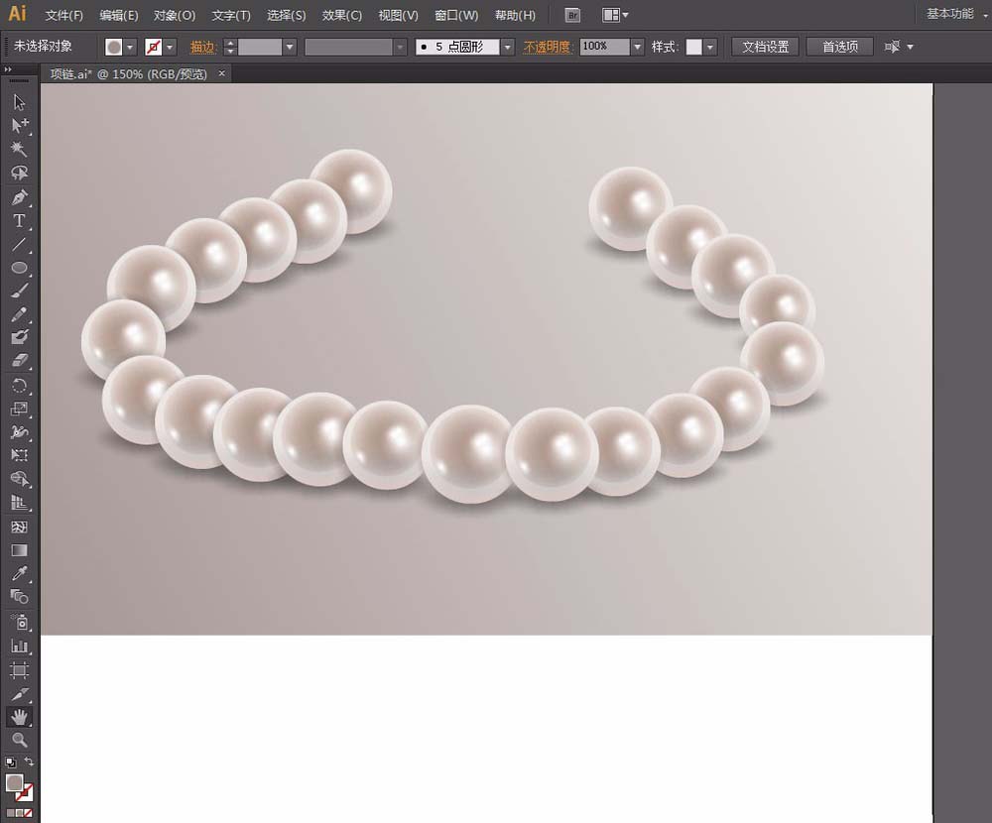Select the Rotate tool
Screen dimensions: 992x823
19,386
